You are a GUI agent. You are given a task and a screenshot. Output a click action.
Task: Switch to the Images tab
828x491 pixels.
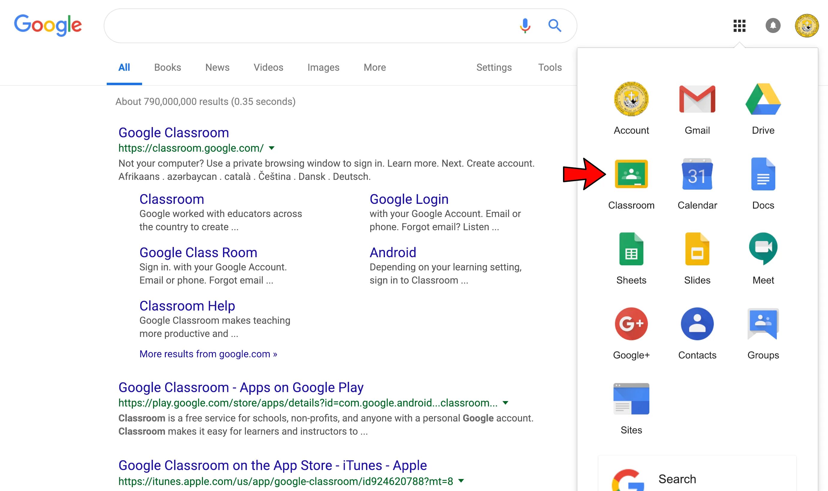pyautogui.click(x=323, y=67)
